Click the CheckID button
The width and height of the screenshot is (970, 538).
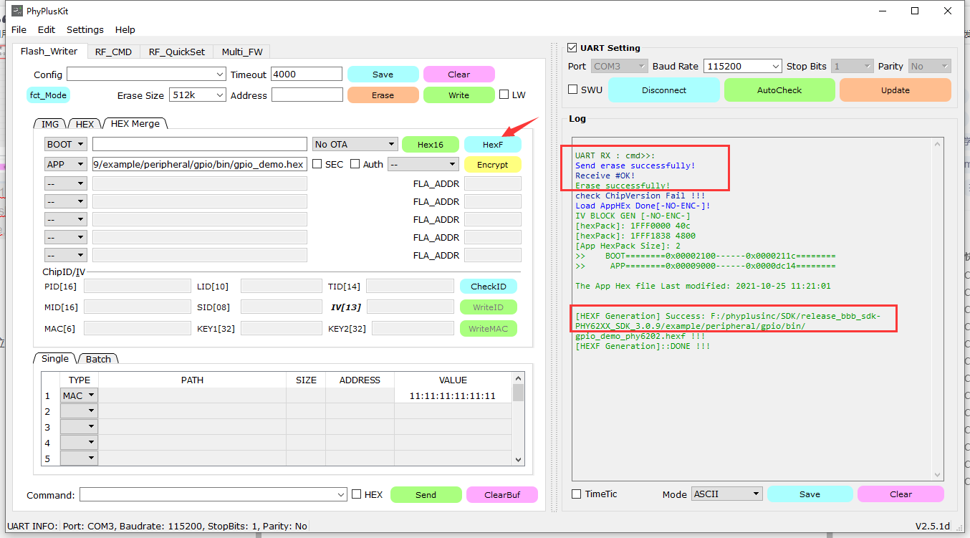pyautogui.click(x=489, y=287)
